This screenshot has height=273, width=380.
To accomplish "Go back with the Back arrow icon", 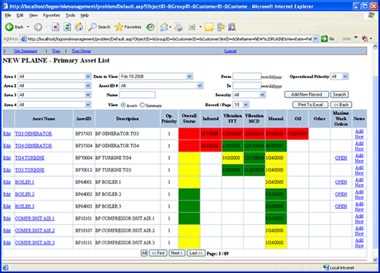I will pyautogui.click(x=10, y=27).
